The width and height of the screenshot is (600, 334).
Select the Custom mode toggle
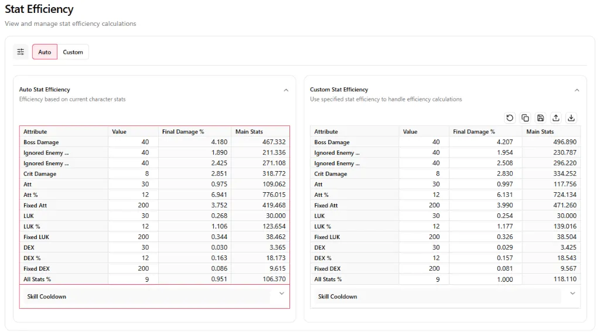[x=73, y=52]
